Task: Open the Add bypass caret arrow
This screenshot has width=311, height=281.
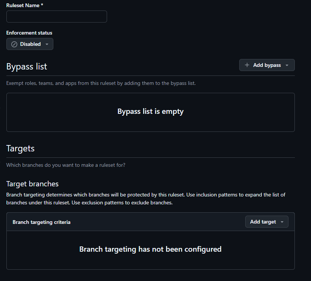Action: pos(287,65)
